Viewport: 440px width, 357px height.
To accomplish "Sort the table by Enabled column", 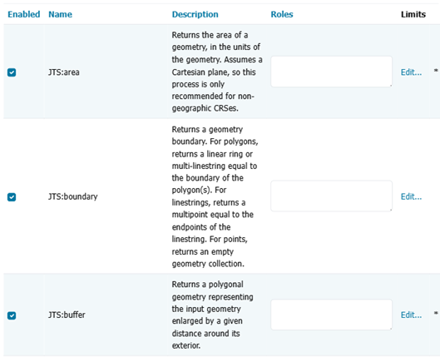I will pos(24,14).
